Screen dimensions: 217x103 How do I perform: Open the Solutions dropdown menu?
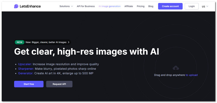coord(66,6)
